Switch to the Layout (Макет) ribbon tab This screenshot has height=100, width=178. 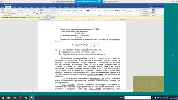[x=31, y=7]
